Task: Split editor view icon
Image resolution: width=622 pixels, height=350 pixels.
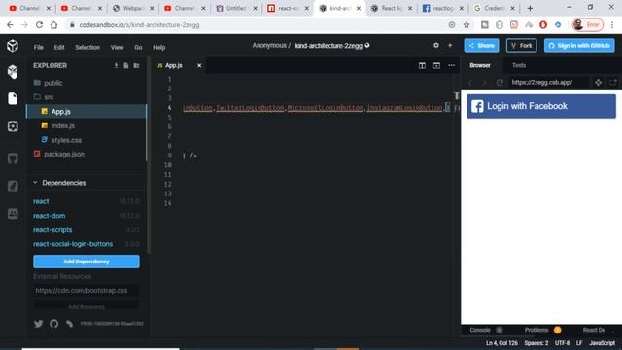Action: (422, 65)
